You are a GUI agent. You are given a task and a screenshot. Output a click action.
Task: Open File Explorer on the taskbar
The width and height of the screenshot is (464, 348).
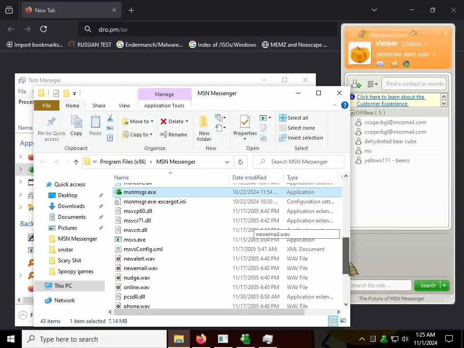[179, 339]
